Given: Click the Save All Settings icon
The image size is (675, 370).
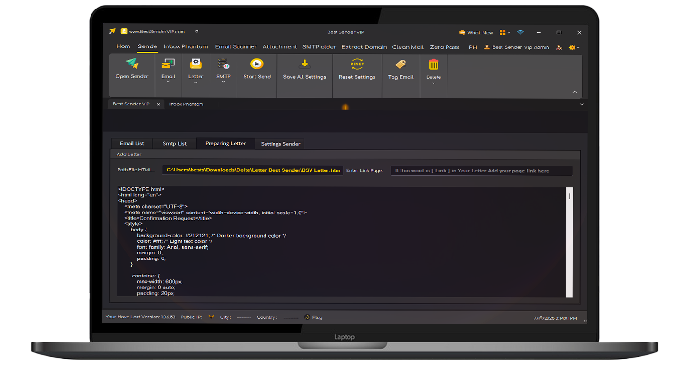Looking at the screenshot, I should point(305,64).
